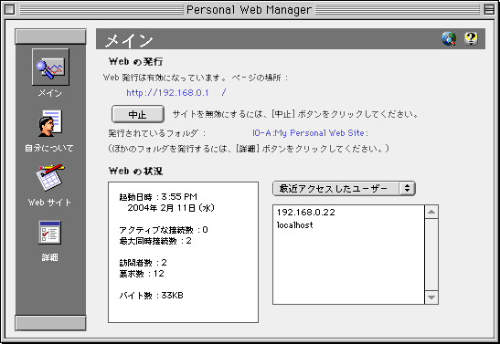The image size is (500, 344).
Task: Click the アクティブな接続数 : 0 line
Action: (x=164, y=230)
